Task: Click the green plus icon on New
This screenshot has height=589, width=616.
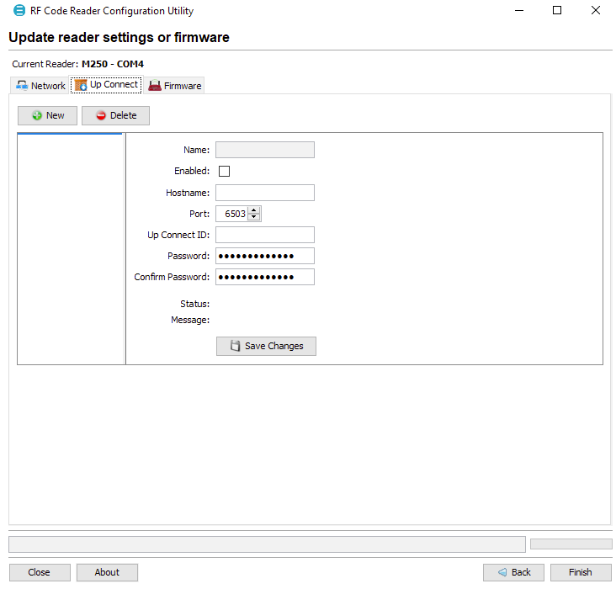Action: coord(37,115)
